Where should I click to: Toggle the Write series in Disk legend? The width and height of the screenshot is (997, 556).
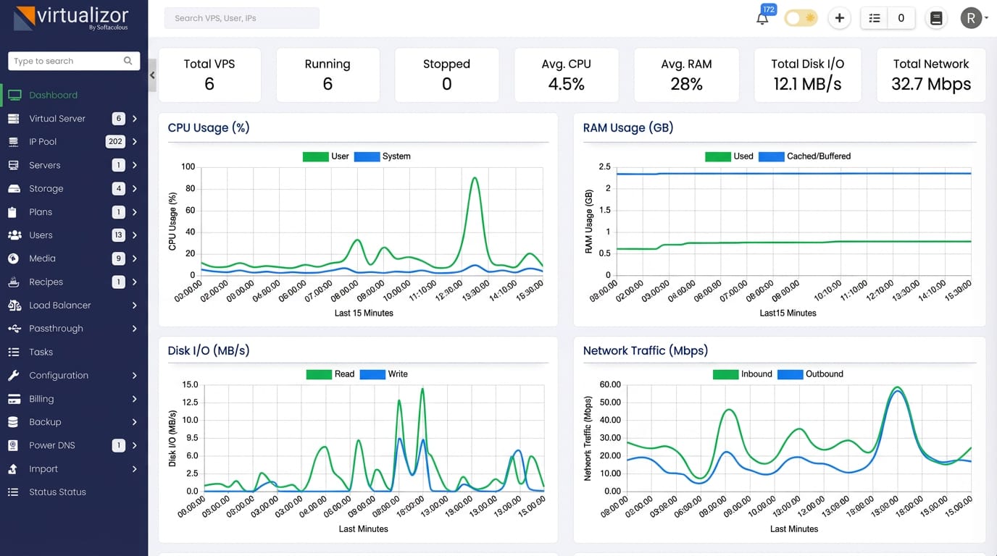click(384, 374)
